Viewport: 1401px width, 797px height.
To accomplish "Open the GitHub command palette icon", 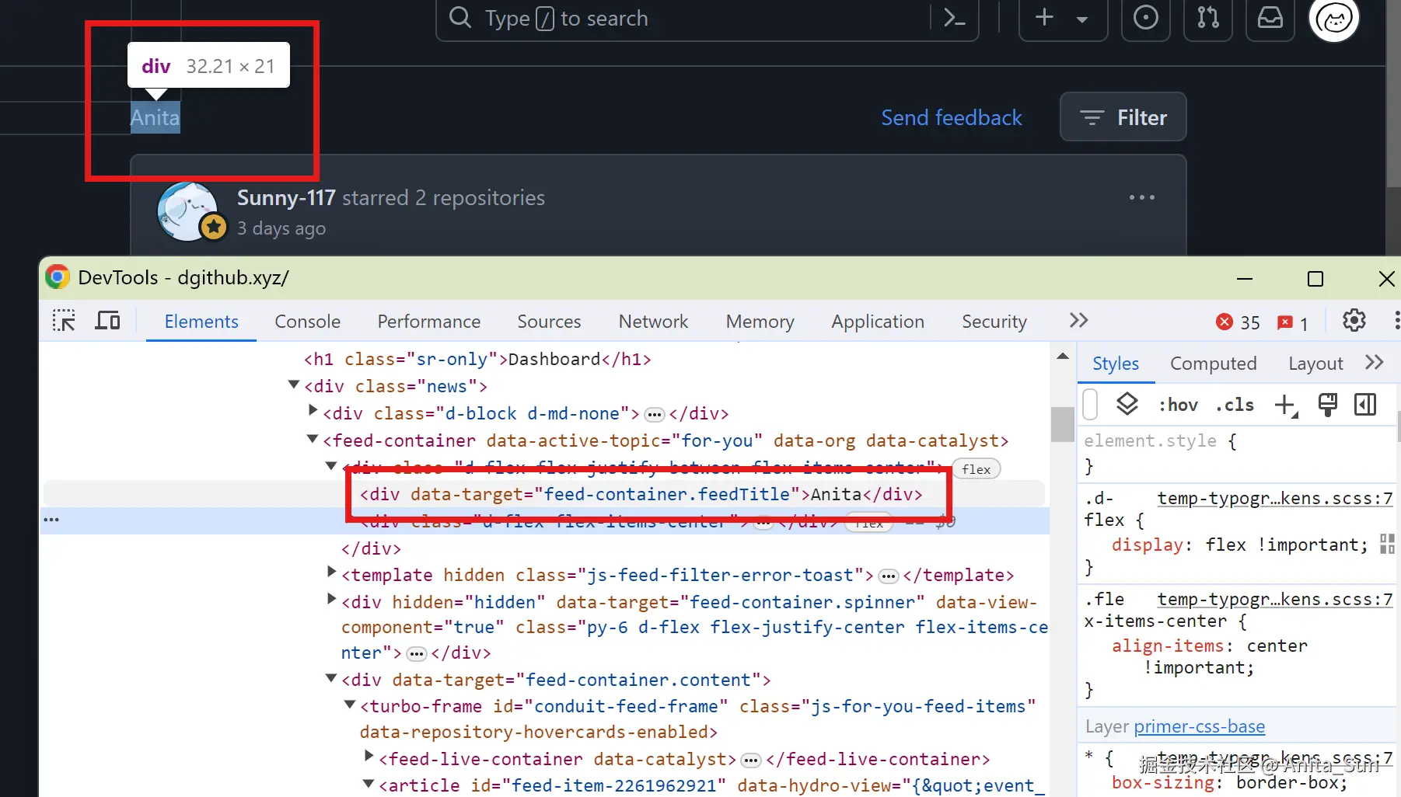I will [x=954, y=18].
